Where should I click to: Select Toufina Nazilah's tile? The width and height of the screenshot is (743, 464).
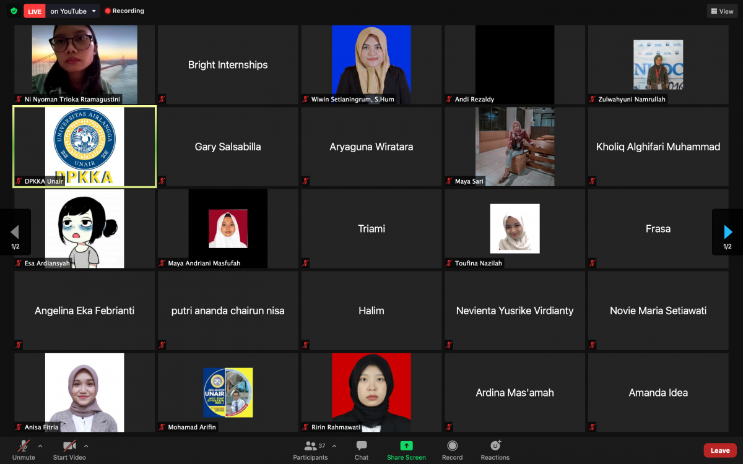[x=515, y=228]
